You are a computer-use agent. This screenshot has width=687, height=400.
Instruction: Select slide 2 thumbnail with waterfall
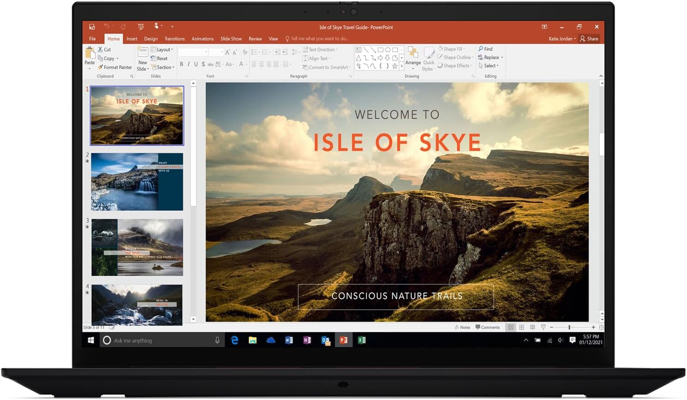pyautogui.click(x=137, y=182)
